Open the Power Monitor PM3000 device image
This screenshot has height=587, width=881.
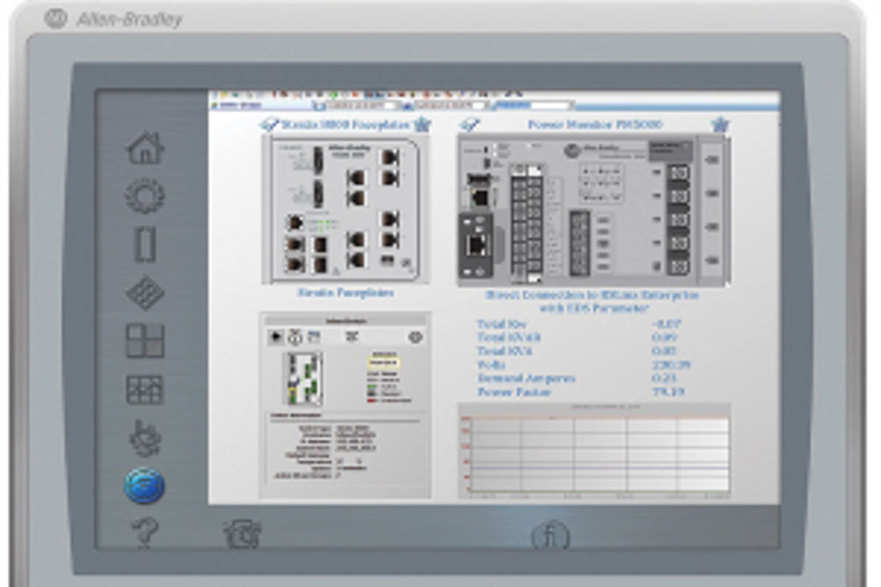(x=593, y=210)
